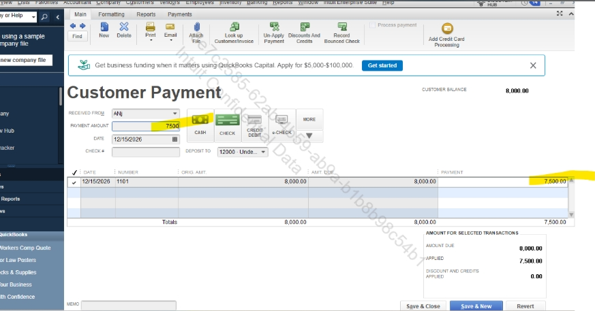Viewport: 595px width, 311px height.
Task: Click the Get started button
Action: [382, 65]
